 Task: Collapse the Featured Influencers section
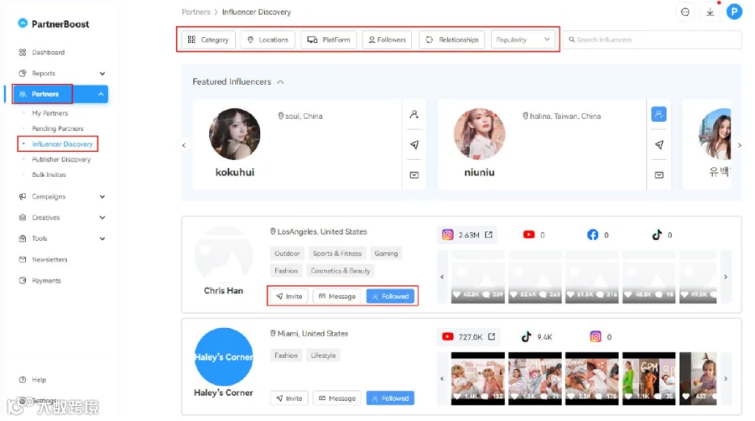280,82
